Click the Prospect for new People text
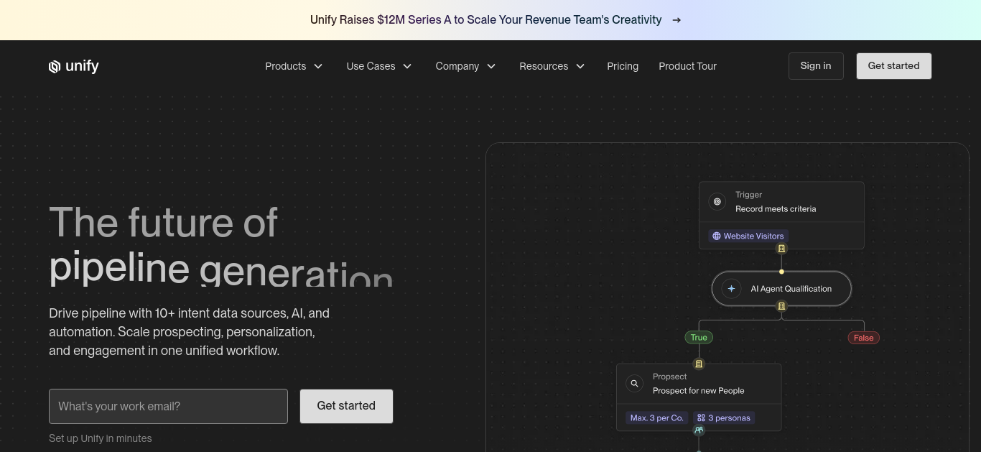This screenshot has width=981, height=452. click(698, 391)
